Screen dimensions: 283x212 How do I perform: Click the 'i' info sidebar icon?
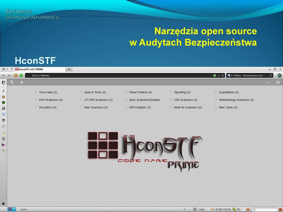pos(4,91)
